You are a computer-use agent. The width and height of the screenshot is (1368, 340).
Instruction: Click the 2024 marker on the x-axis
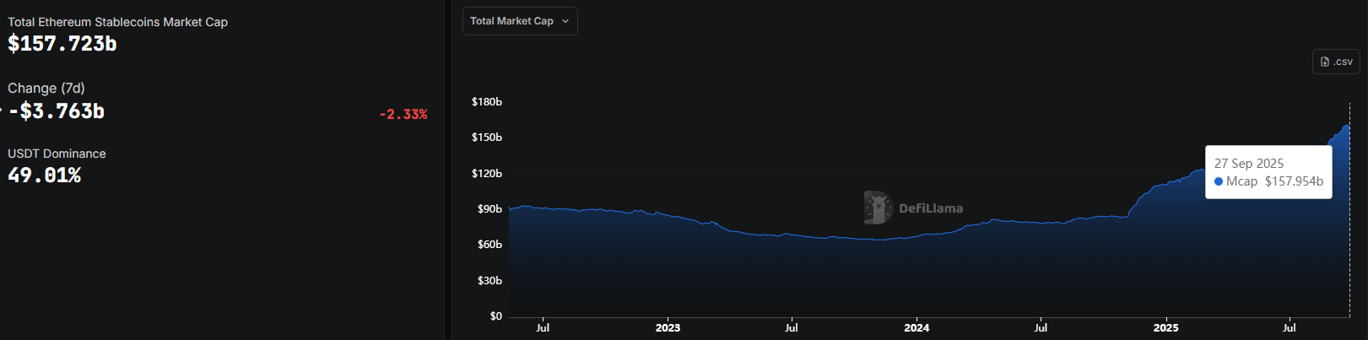[x=917, y=328]
